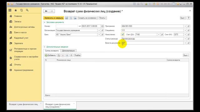Open the calendar picker for the date field
The image size is (200, 112).
(102, 26)
